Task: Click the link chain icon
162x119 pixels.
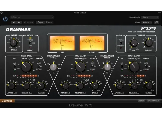Action: click(x=157, y=22)
